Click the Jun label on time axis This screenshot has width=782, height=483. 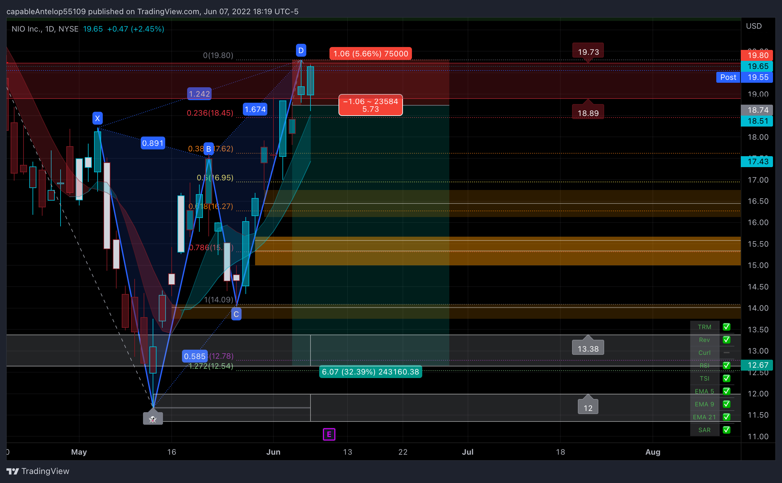click(273, 452)
